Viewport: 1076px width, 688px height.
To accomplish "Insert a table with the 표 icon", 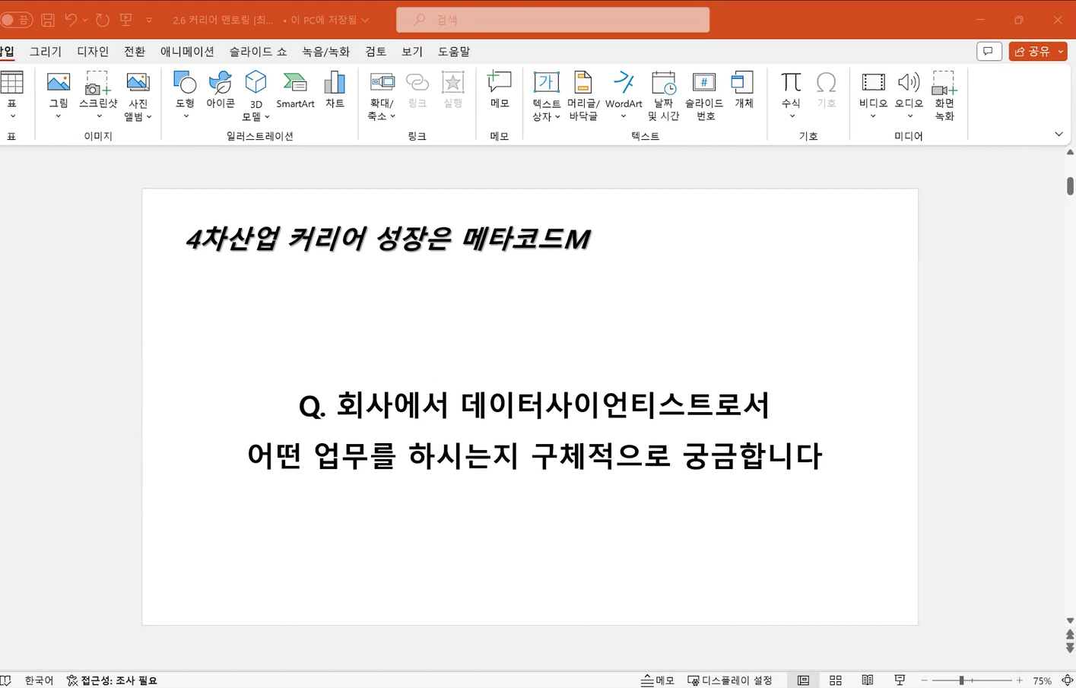I will pyautogui.click(x=12, y=95).
